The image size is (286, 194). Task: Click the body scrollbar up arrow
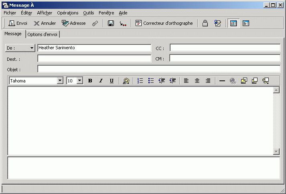[276, 90]
